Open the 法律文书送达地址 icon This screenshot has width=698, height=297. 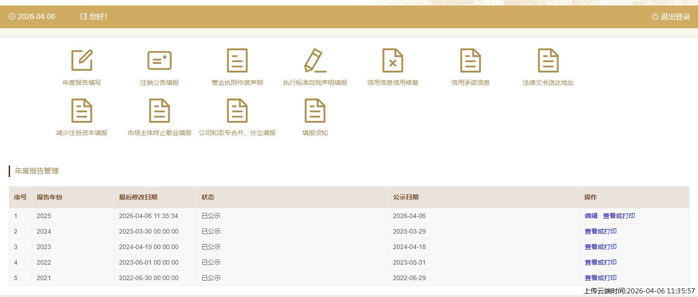[x=548, y=60]
